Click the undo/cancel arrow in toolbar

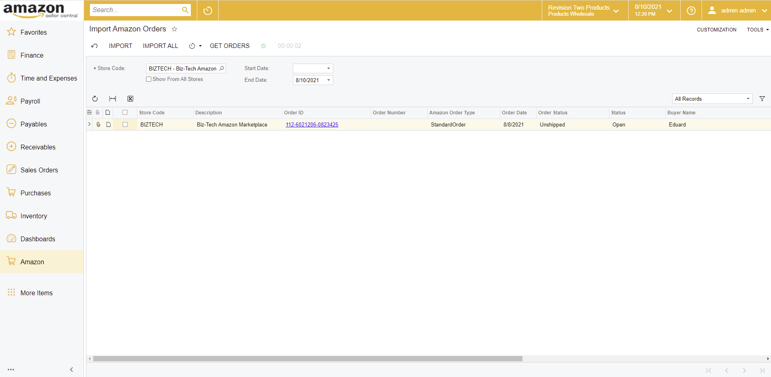(94, 46)
